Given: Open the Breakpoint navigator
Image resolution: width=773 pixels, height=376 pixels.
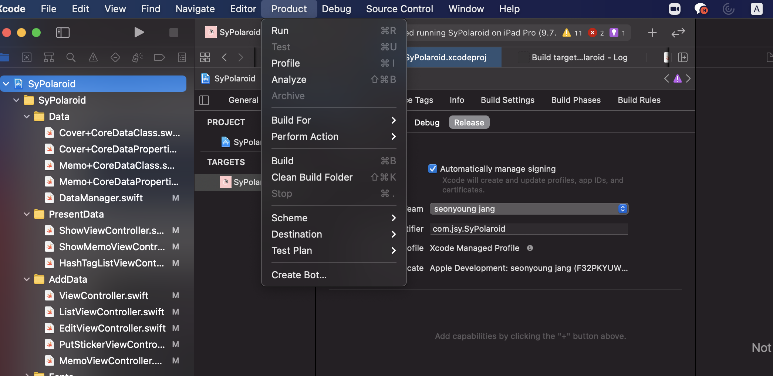Looking at the screenshot, I should (x=159, y=57).
